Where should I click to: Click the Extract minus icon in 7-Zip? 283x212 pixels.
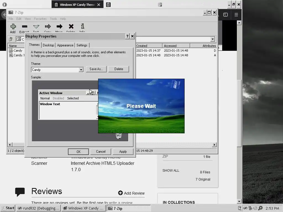pos(25,26)
